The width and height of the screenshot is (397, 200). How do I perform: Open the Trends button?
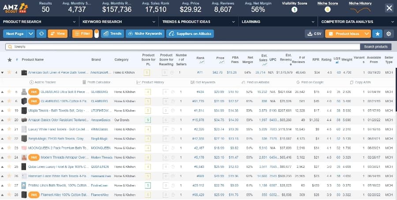pos(112,33)
